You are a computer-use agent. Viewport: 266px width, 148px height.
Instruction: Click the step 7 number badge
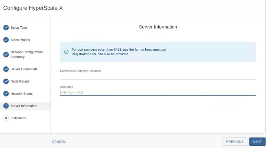pos(6,106)
